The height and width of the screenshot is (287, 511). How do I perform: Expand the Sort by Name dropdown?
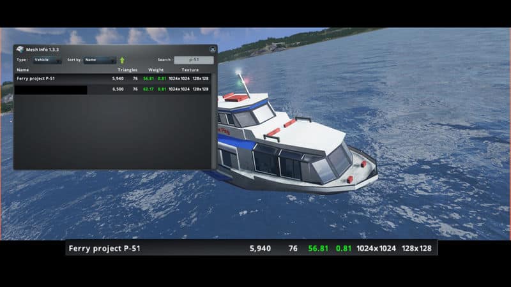pos(99,60)
